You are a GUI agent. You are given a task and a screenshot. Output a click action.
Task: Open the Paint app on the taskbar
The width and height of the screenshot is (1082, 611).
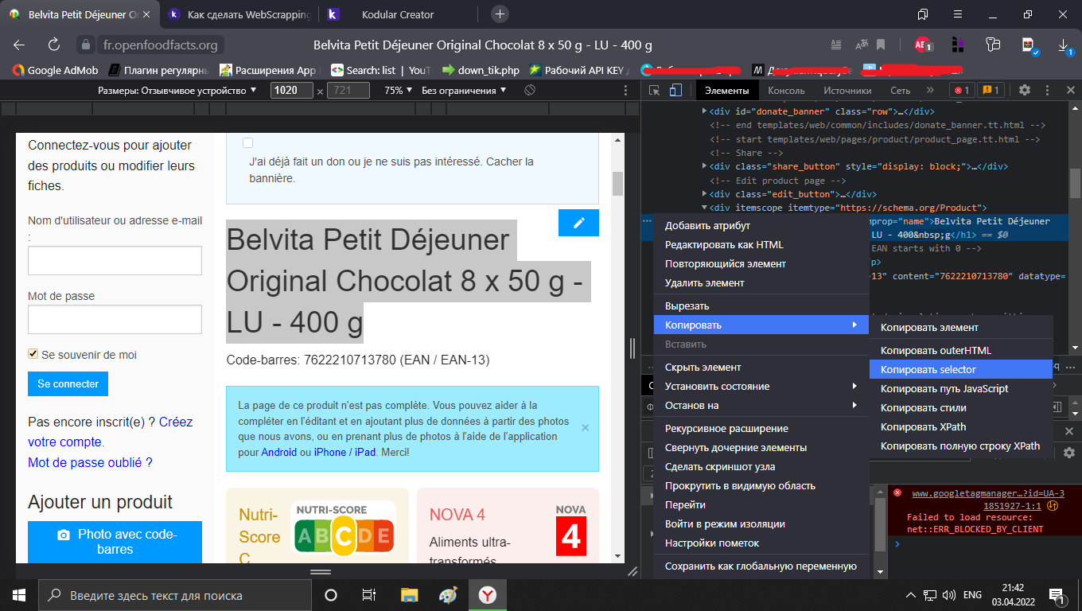coord(449,595)
